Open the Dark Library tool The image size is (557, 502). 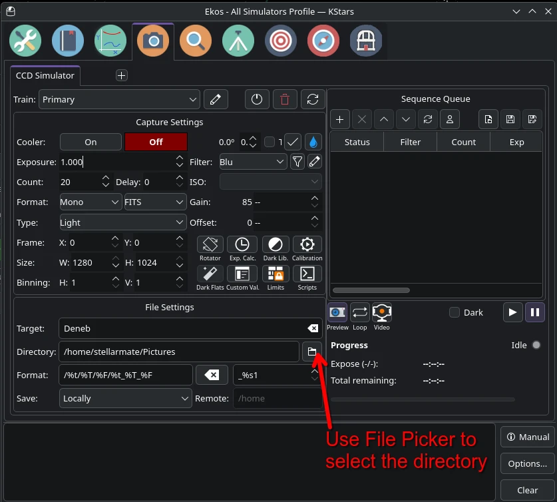coord(276,244)
